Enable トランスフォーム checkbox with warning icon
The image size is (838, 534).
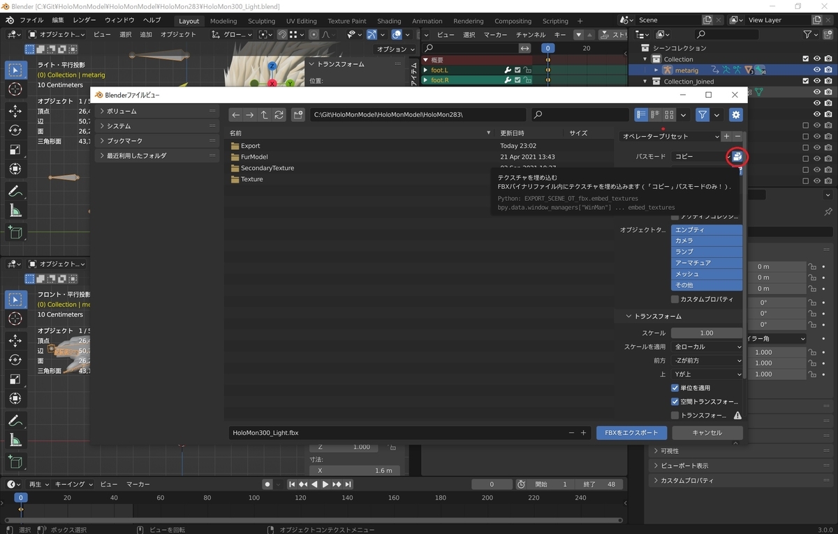(x=675, y=415)
